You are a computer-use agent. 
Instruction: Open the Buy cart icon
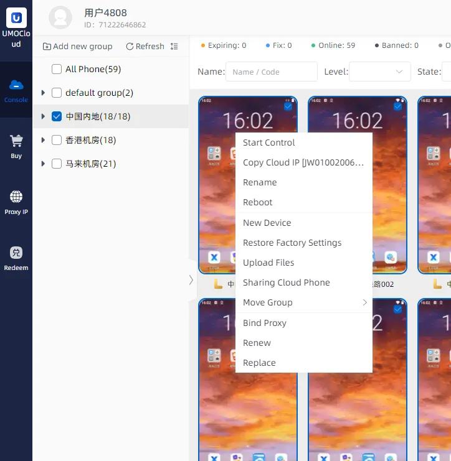pyautogui.click(x=16, y=141)
